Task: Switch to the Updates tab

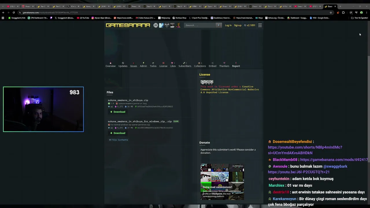Action: point(123,65)
